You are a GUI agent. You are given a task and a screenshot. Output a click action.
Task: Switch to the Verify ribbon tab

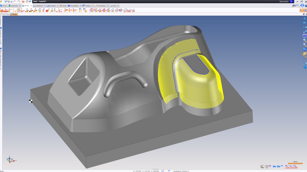(x=63, y=6)
